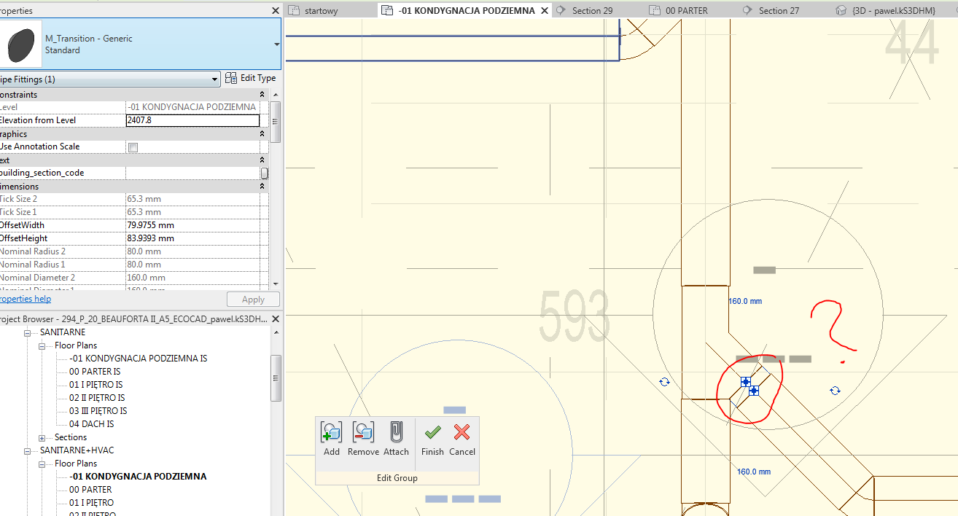Cancel group editing with red X
958x516 pixels.
pyautogui.click(x=462, y=432)
